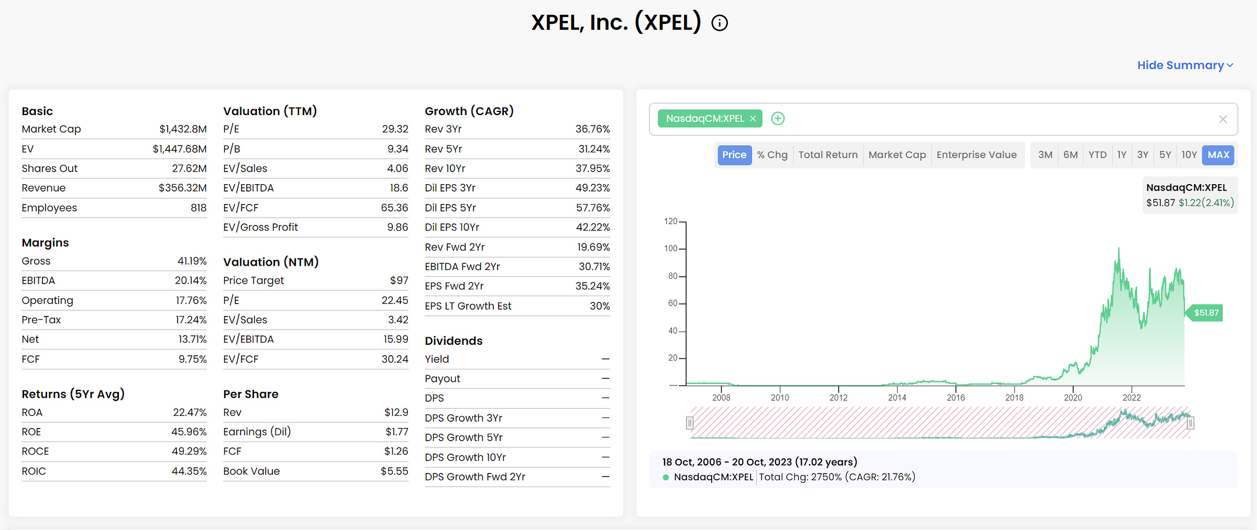Set chart range to 3M

[x=1045, y=155]
